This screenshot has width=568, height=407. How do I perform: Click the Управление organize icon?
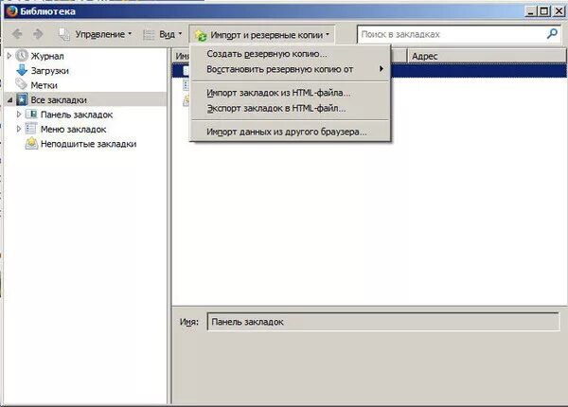tap(64, 34)
